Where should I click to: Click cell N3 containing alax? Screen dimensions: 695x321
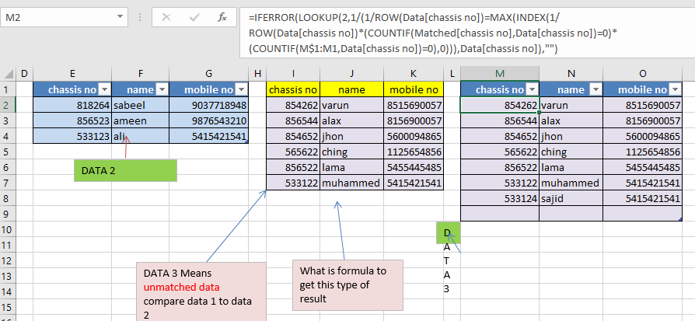click(571, 121)
